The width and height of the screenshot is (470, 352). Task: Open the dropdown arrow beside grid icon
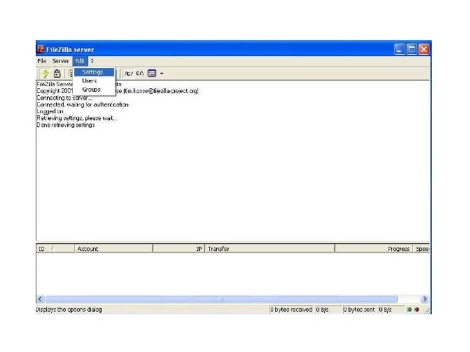[162, 73]
